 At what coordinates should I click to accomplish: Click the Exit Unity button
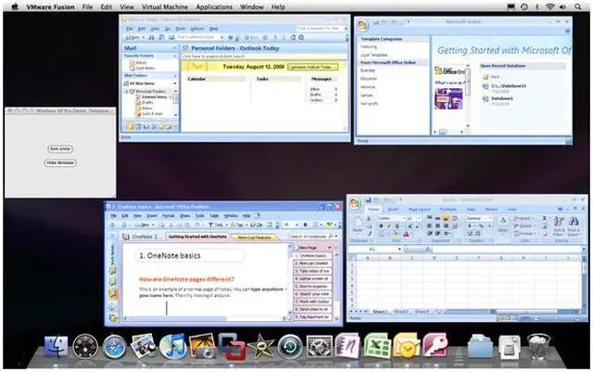[x=60, y=148]
